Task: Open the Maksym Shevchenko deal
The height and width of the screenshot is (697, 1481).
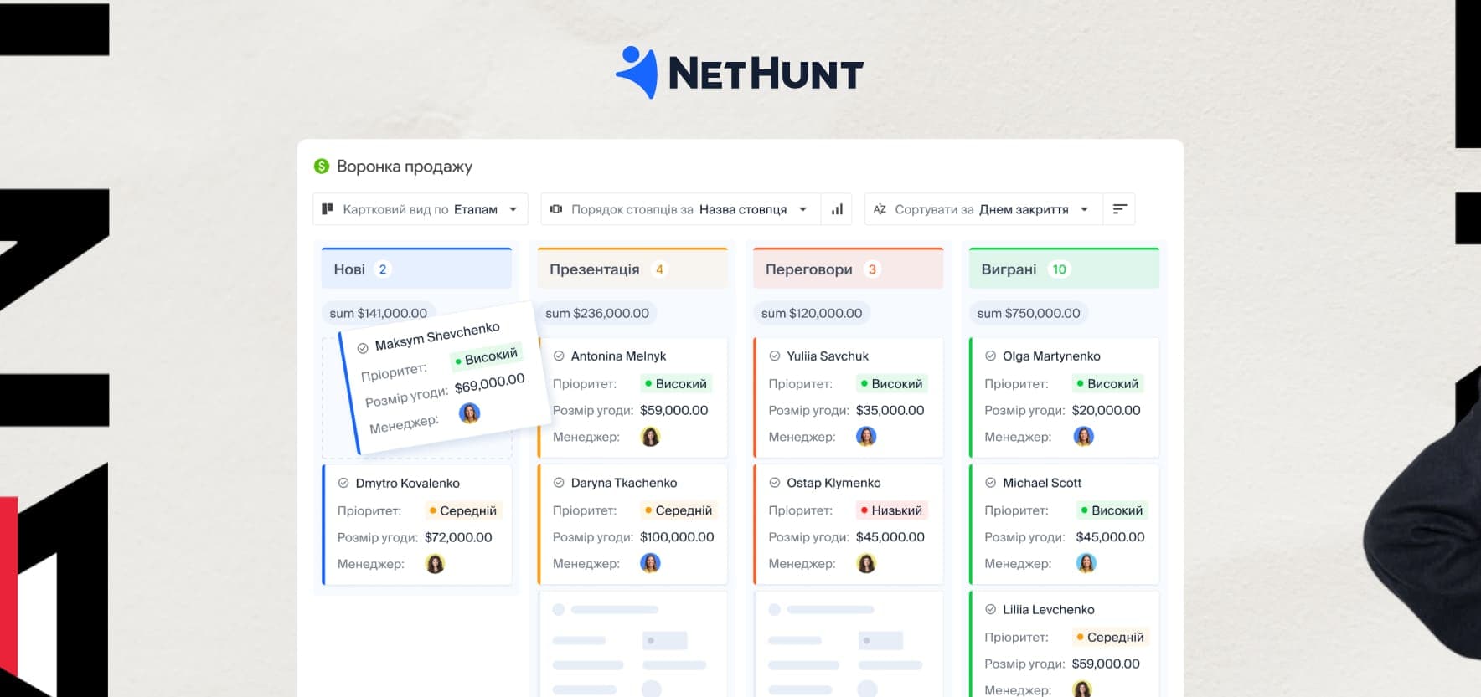Action: point(437,336)
